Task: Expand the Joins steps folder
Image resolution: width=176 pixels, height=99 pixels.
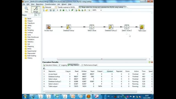Action: pos(28,35)
